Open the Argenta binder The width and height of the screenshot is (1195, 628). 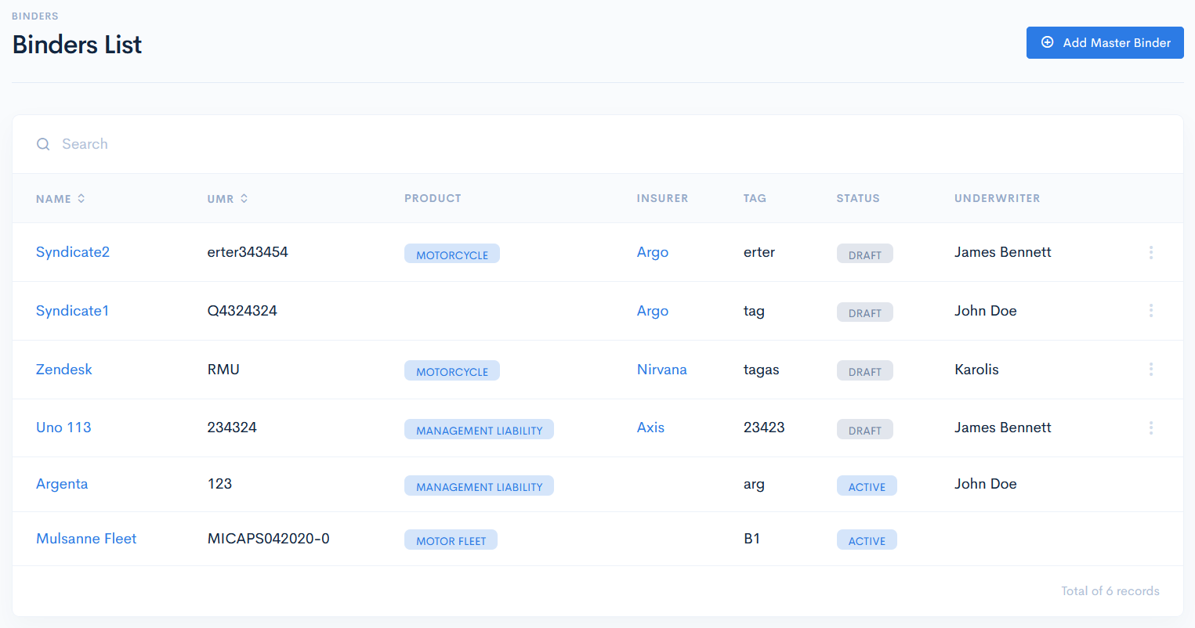(x=62, y=484)
